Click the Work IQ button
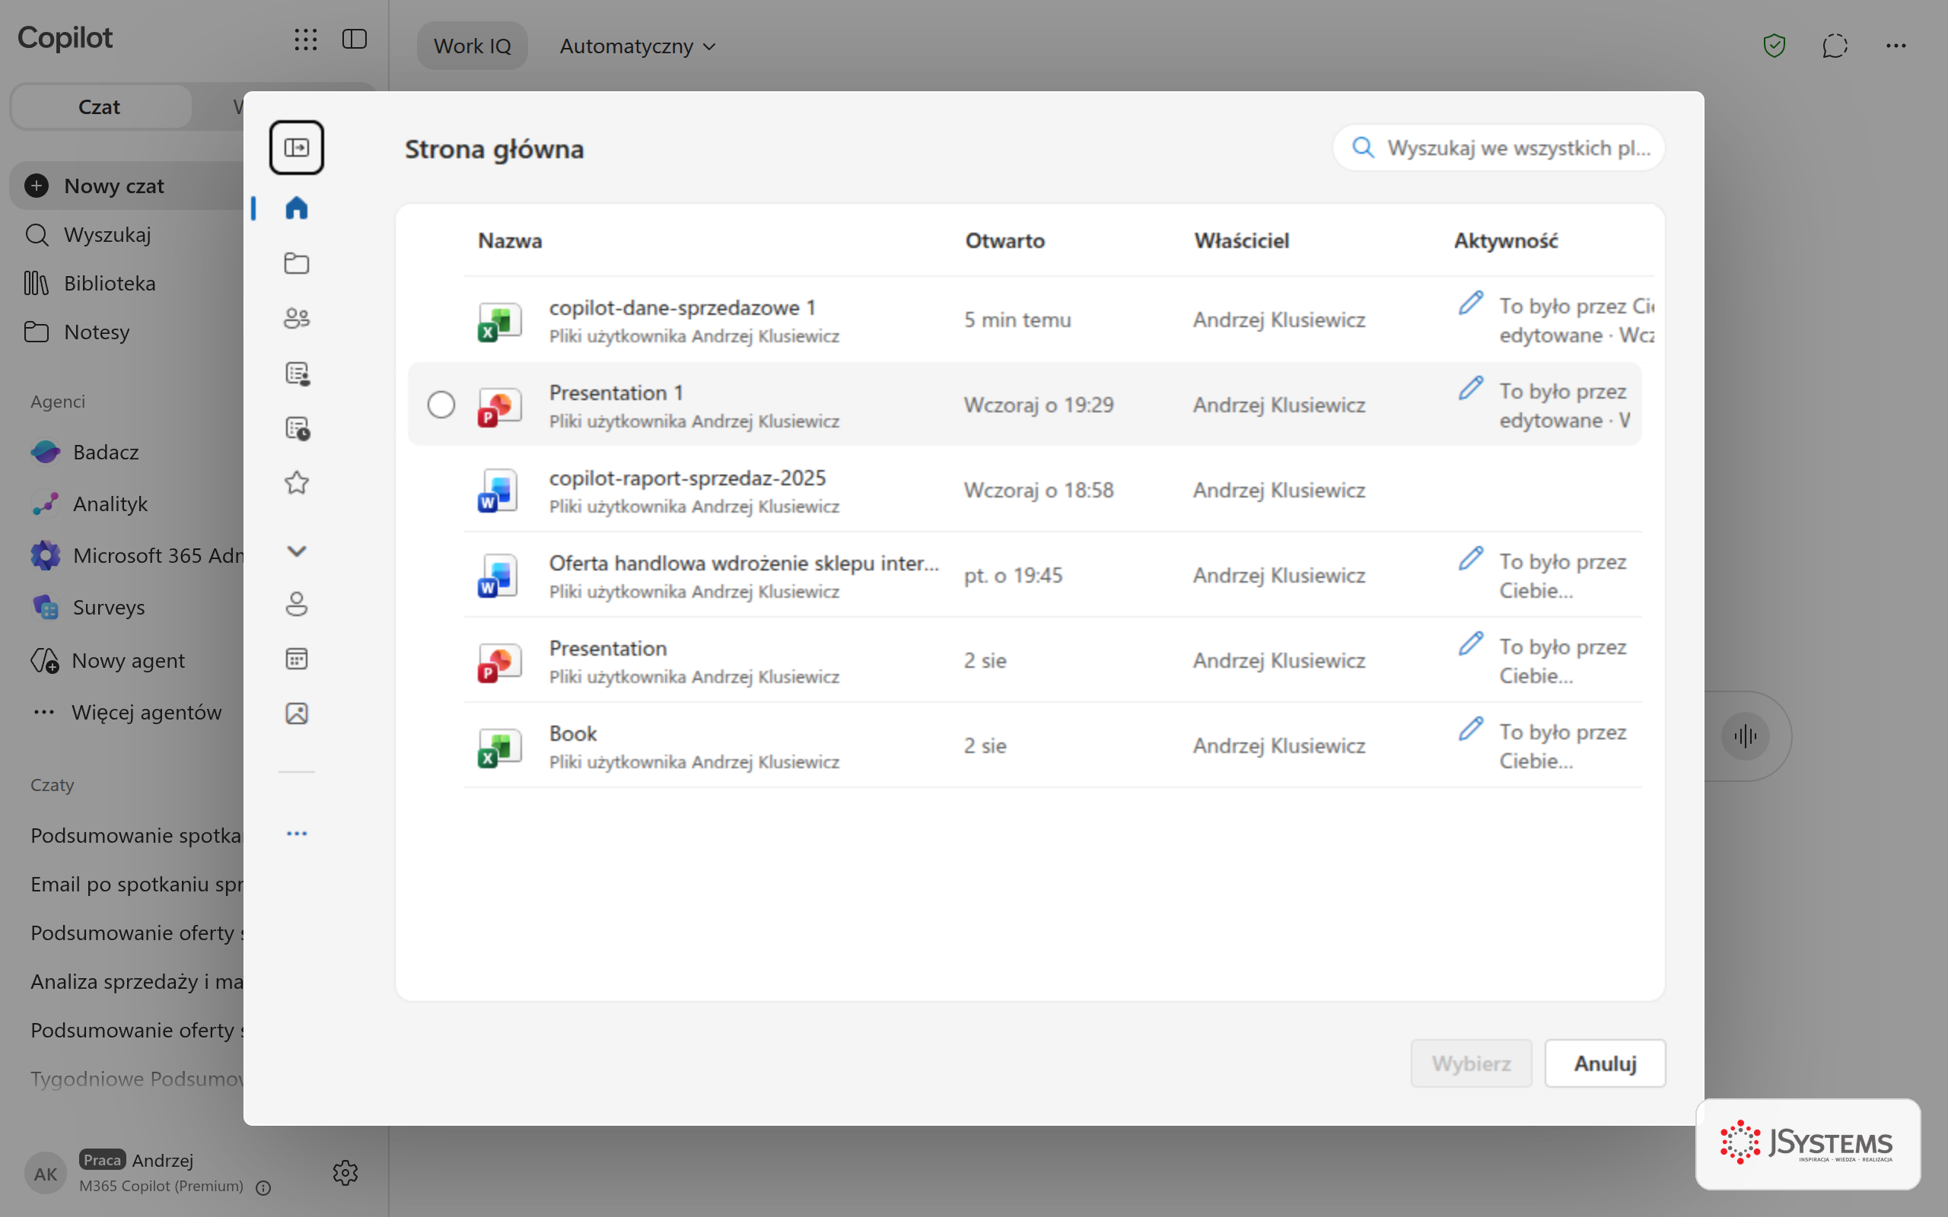The height and width of the screenshot is (1217, 1948). [473, 46]
